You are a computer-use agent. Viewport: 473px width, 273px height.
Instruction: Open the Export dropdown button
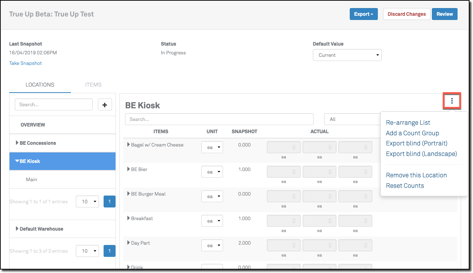tap(363, 14)
